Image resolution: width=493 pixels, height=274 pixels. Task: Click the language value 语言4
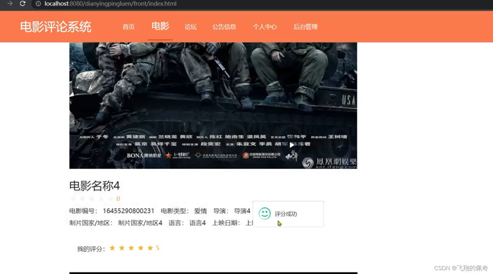(x=198, y=223)
